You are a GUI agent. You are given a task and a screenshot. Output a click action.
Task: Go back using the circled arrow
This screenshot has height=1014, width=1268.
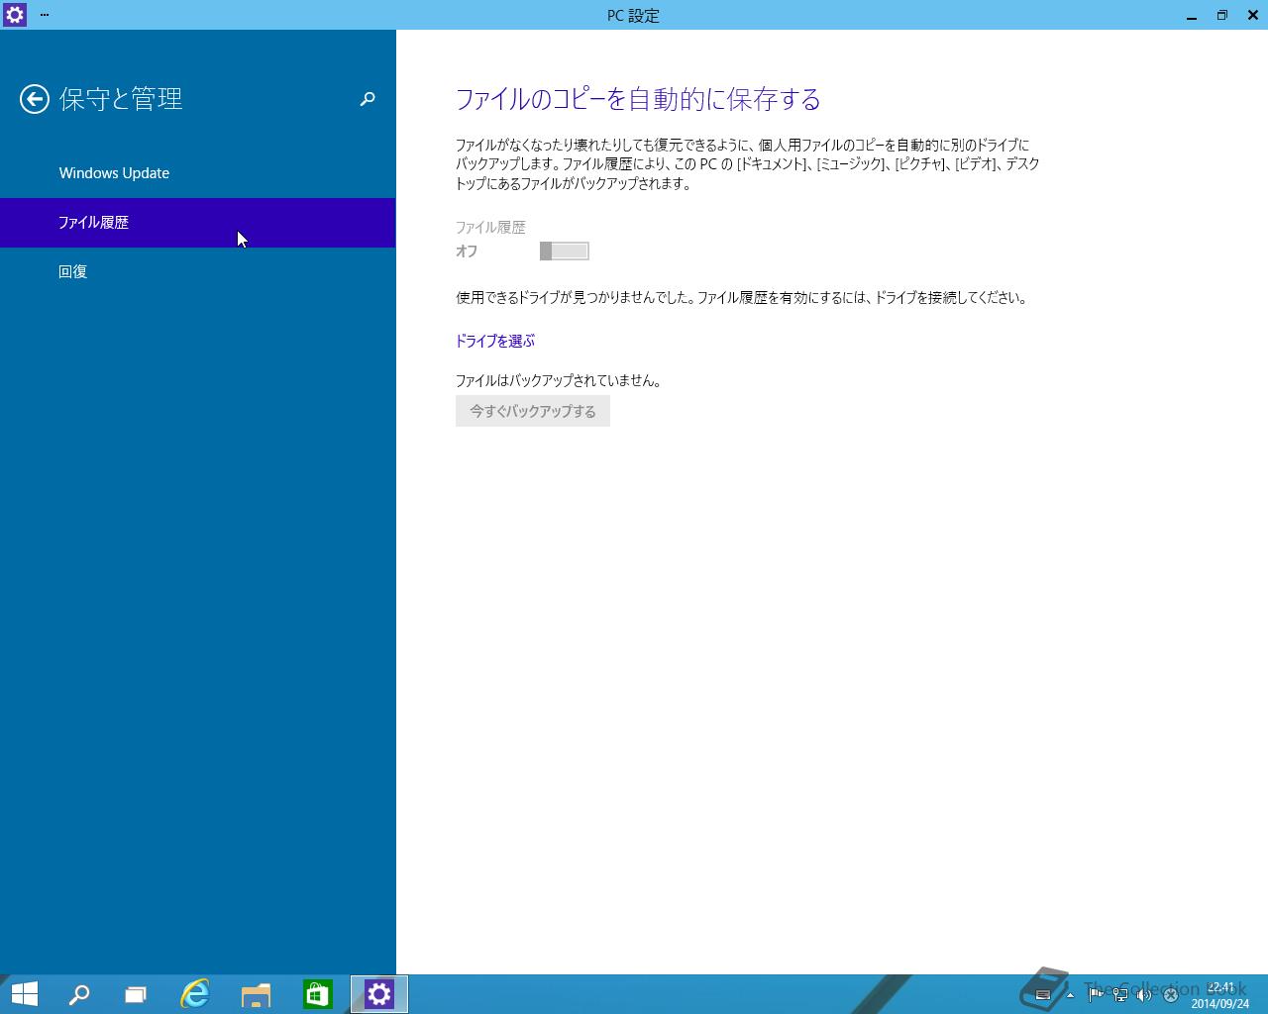point(35,99)
